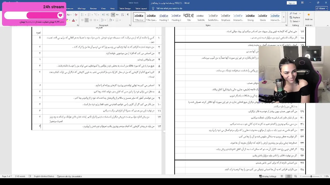Click the Sort icon
Image resolution: width=330 pixels, height=185 pixels.
point(122,15)
